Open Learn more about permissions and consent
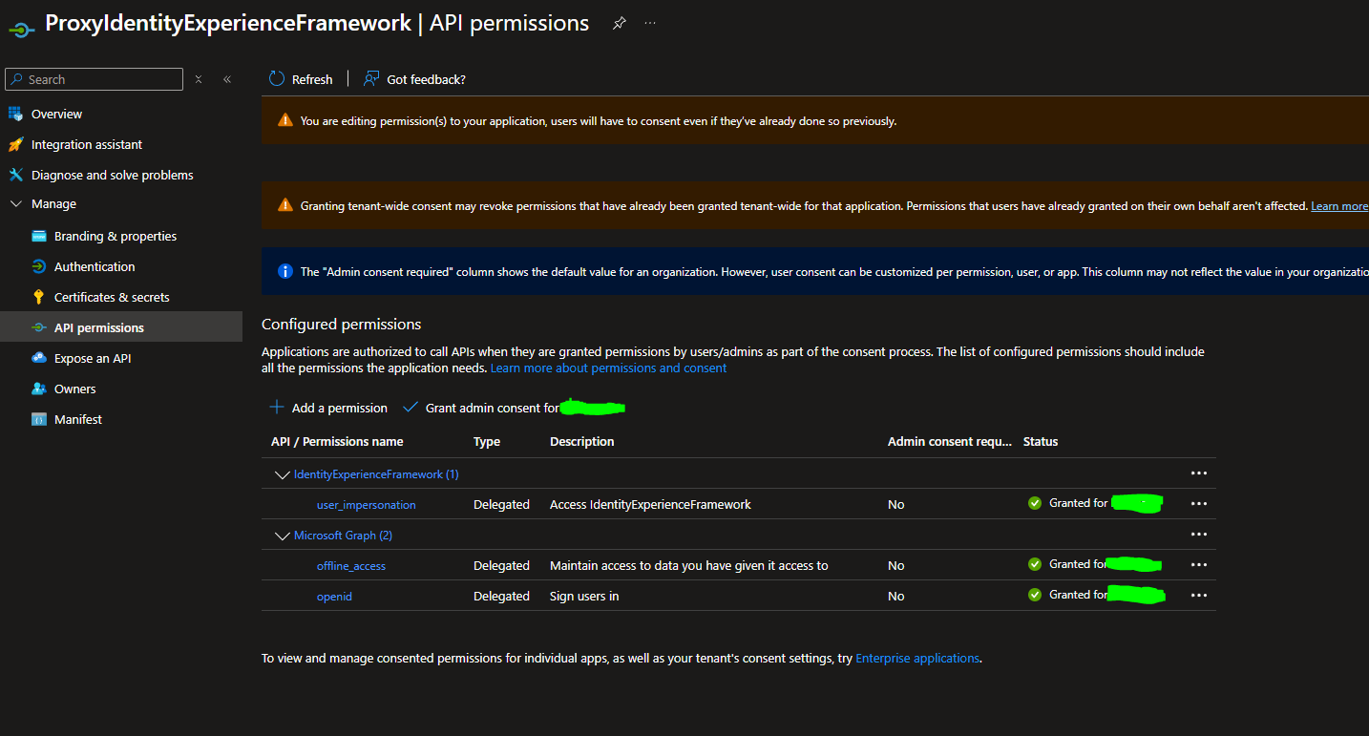The height and width of the screenshot is (736, 1369). (x=608, y=368)
